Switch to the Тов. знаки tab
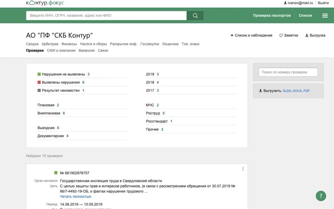 pyautogui.click(x=190, y=44)
